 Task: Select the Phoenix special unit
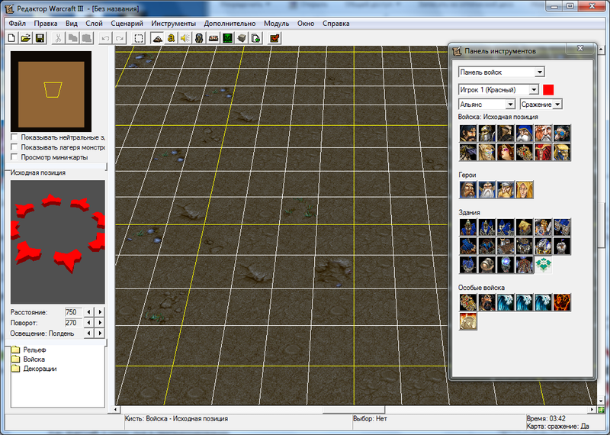(x=562, y=302)
